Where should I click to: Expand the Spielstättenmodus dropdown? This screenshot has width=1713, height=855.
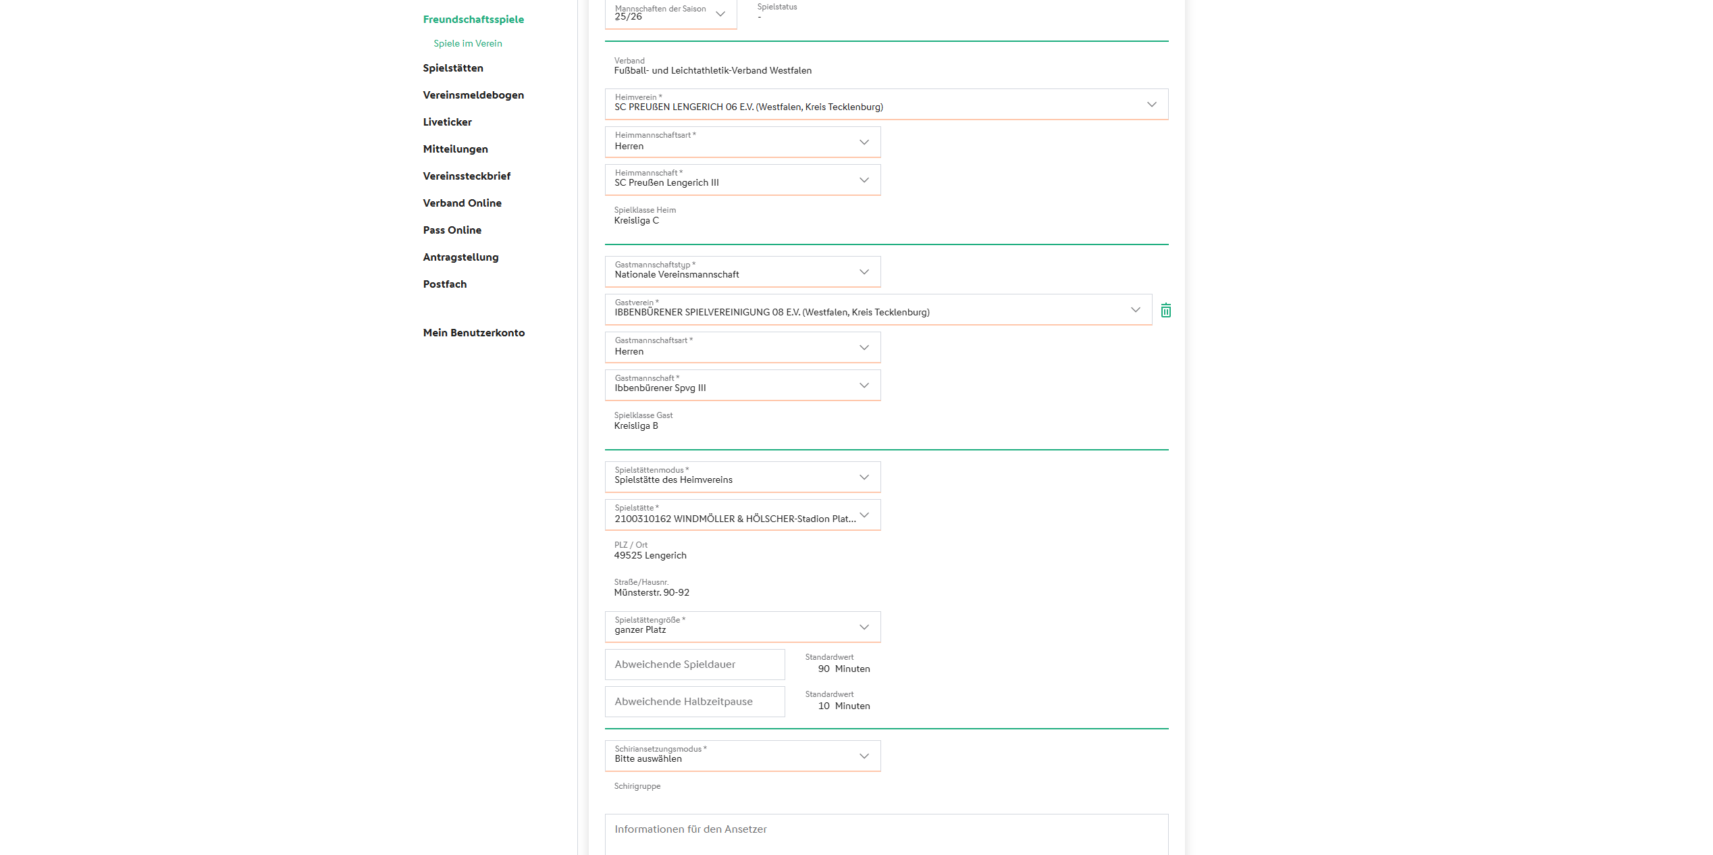pyautogui.click(x=742, y=477)
